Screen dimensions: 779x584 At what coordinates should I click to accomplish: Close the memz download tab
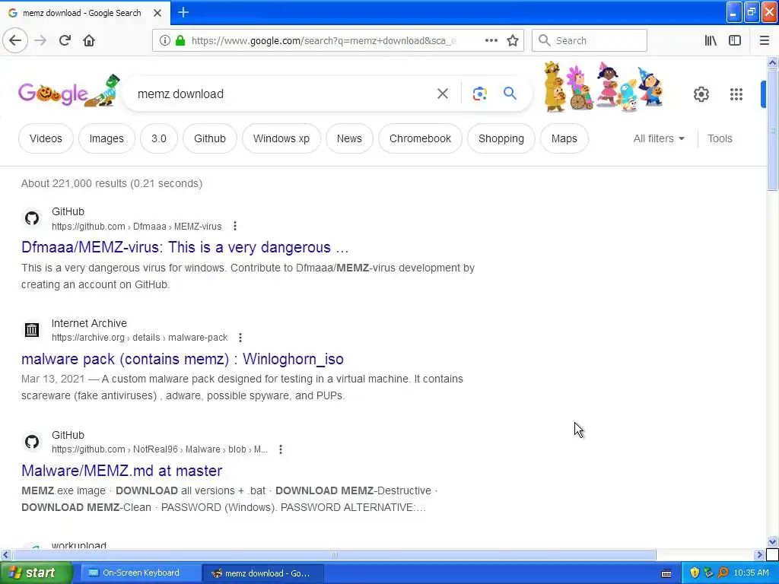point(157,13)
